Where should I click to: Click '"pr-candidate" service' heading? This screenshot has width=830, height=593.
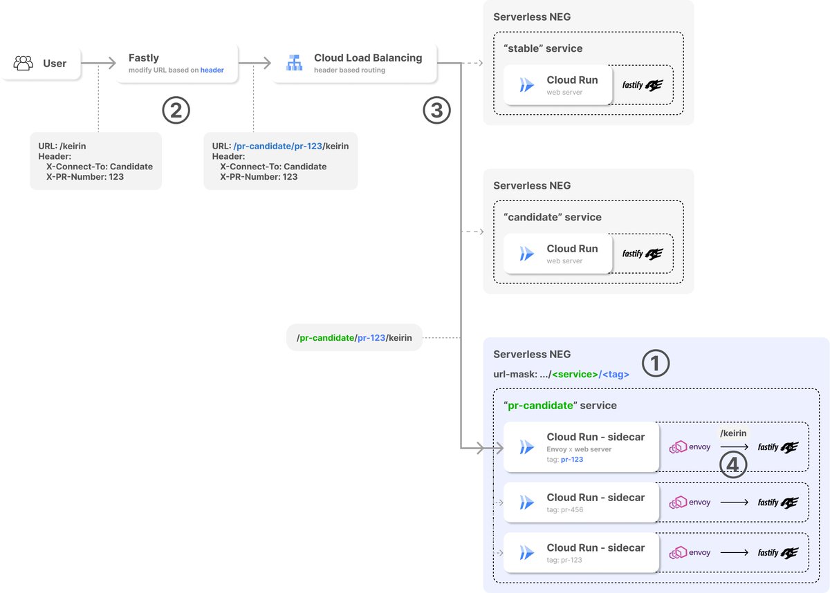tap(560, 406)
